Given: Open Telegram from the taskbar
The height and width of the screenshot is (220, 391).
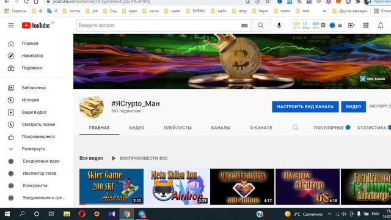Looking at the screenshot, I should [x=142, y=214].
